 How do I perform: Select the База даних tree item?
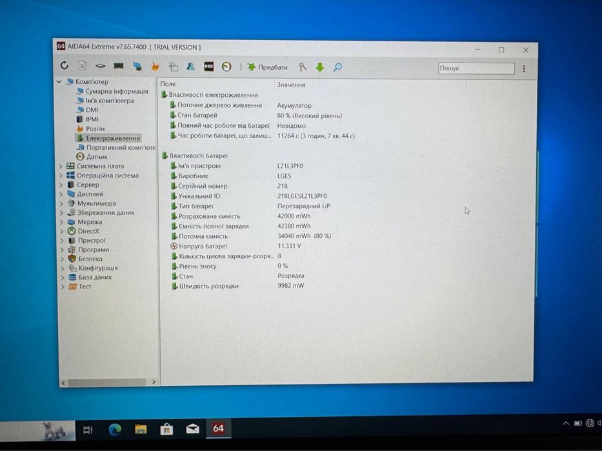point(90,277)
